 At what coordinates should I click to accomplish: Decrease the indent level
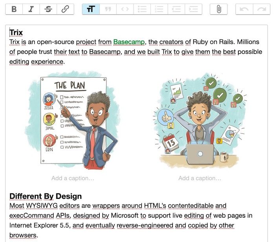click(176, 9)
